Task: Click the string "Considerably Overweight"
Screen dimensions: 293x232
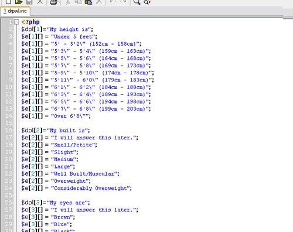Action: click(x=90, y=188)
